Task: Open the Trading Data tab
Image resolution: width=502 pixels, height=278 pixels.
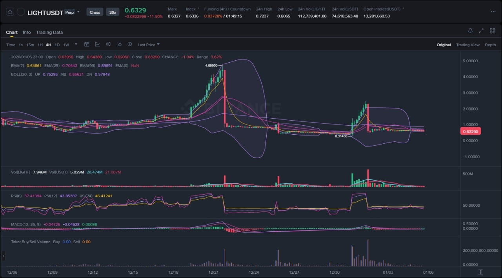Action: click(x=49, y=32)
